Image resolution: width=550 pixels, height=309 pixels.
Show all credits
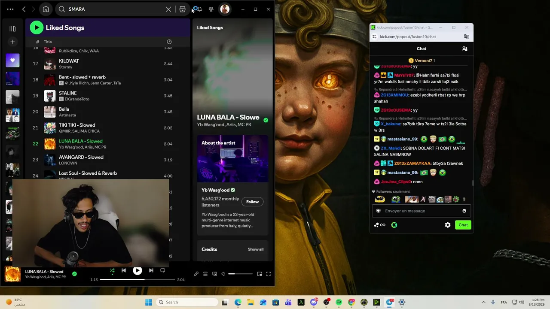click(x=256, y=249)
